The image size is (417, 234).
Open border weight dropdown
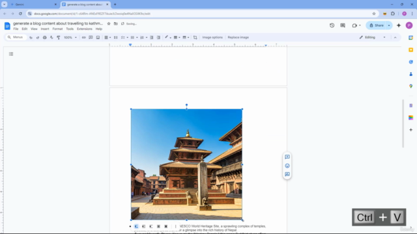coord(177,38)
